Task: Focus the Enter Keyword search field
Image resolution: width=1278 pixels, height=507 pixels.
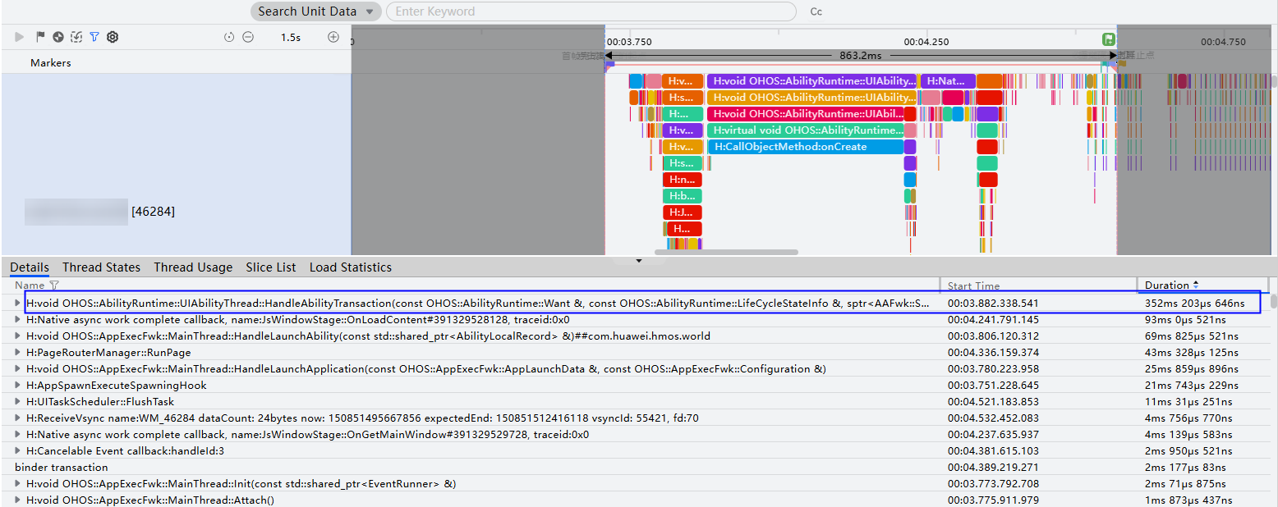Action: pyautogui.click(x=591, y=11)
